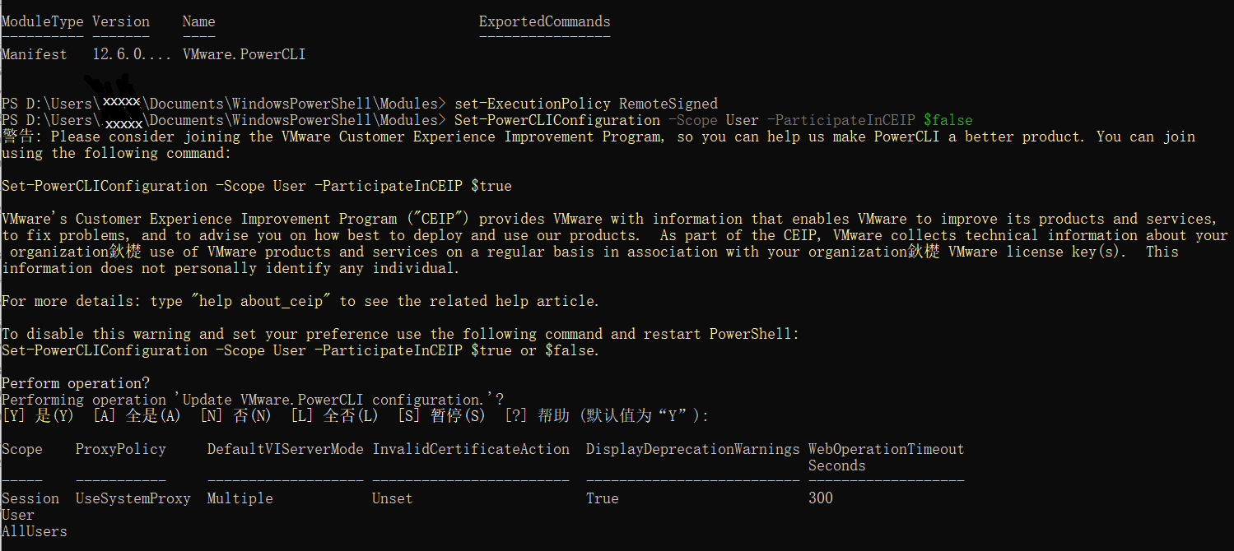This screenshot has height=551, width=1234.
Task: Click the InvalidCertificateAction column header
Action: click(470, 449)
